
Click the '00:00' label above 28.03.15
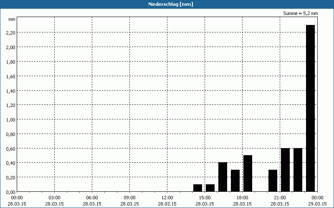(x=17, y=198)
